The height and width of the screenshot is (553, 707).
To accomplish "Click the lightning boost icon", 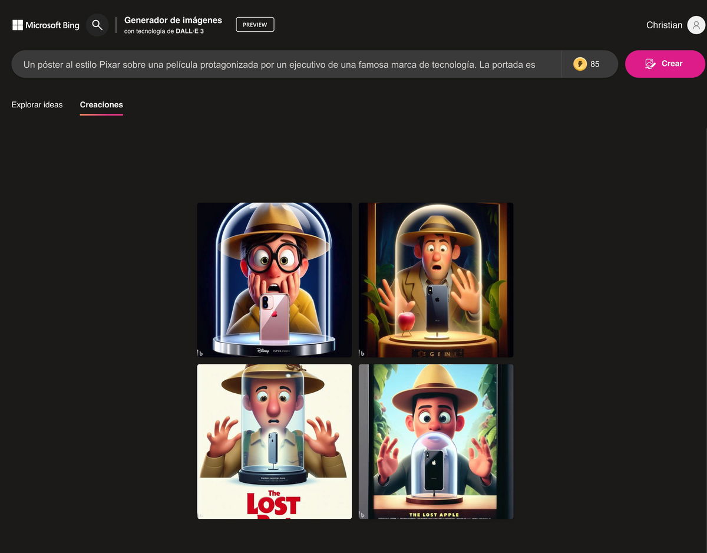I will tap(580, 63).
